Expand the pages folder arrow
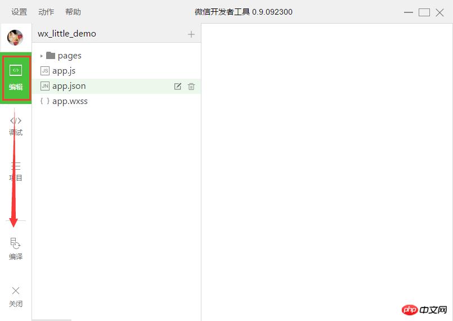This screenshot has width=453, height=321. 42,56
